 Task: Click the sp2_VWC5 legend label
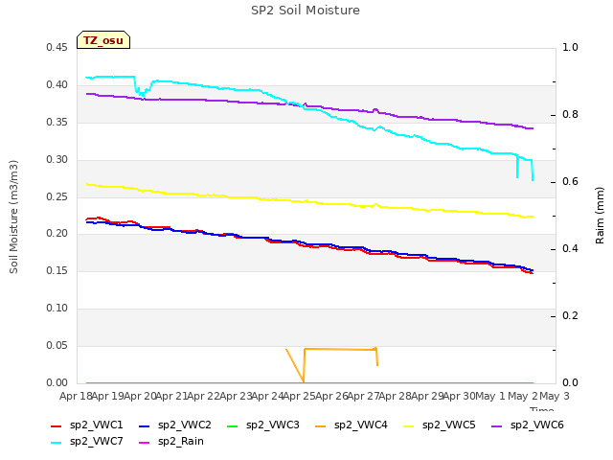[x=449, y=425]
